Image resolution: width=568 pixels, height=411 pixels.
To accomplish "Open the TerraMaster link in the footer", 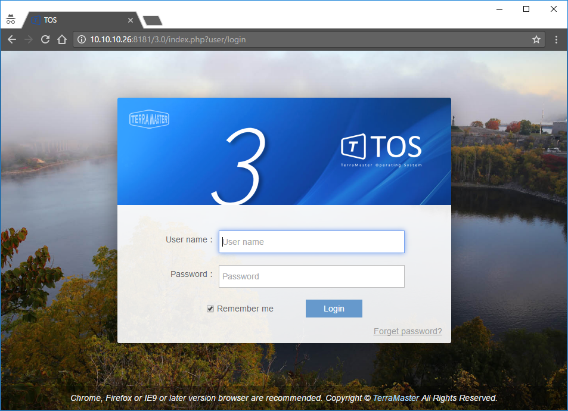I will pyautogui.click(x=396, y=398).
